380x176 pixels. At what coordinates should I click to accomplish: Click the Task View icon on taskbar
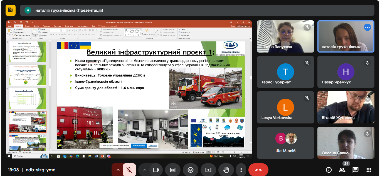pos(52,156)
